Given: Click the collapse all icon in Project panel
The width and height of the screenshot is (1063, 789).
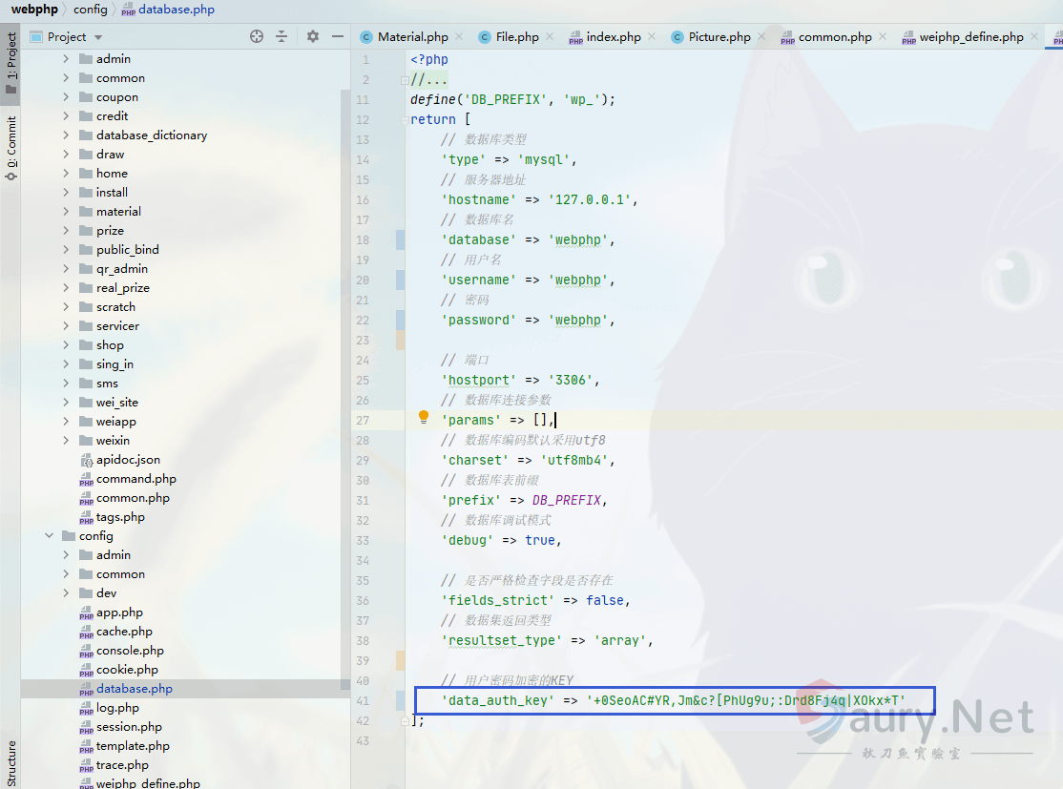Looking at the screenshot, I should click(281, 36).
